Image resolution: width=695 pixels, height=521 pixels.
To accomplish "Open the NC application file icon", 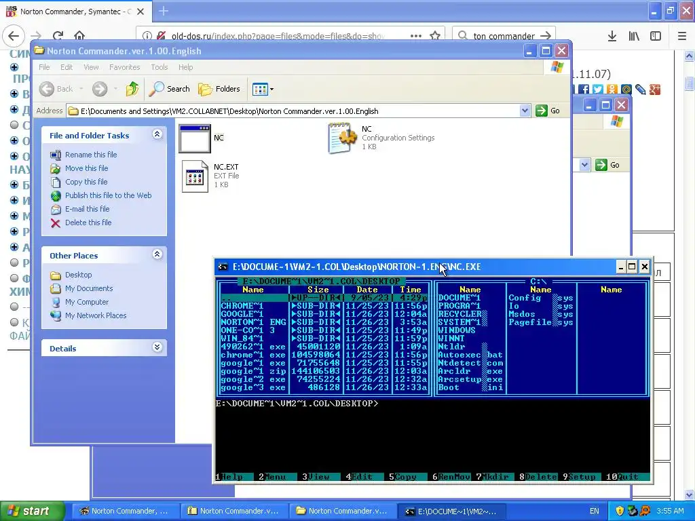I will click(195, 138).
